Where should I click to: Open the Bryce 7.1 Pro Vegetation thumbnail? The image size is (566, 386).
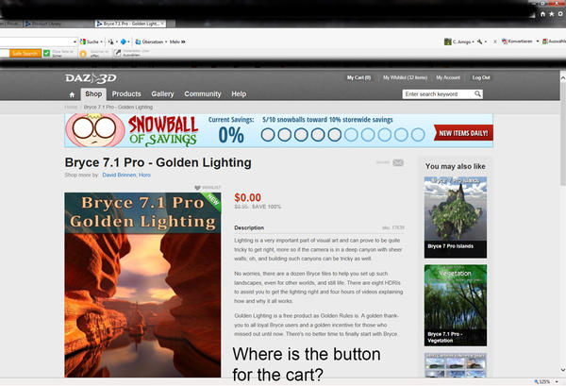[x=456, y=305]
